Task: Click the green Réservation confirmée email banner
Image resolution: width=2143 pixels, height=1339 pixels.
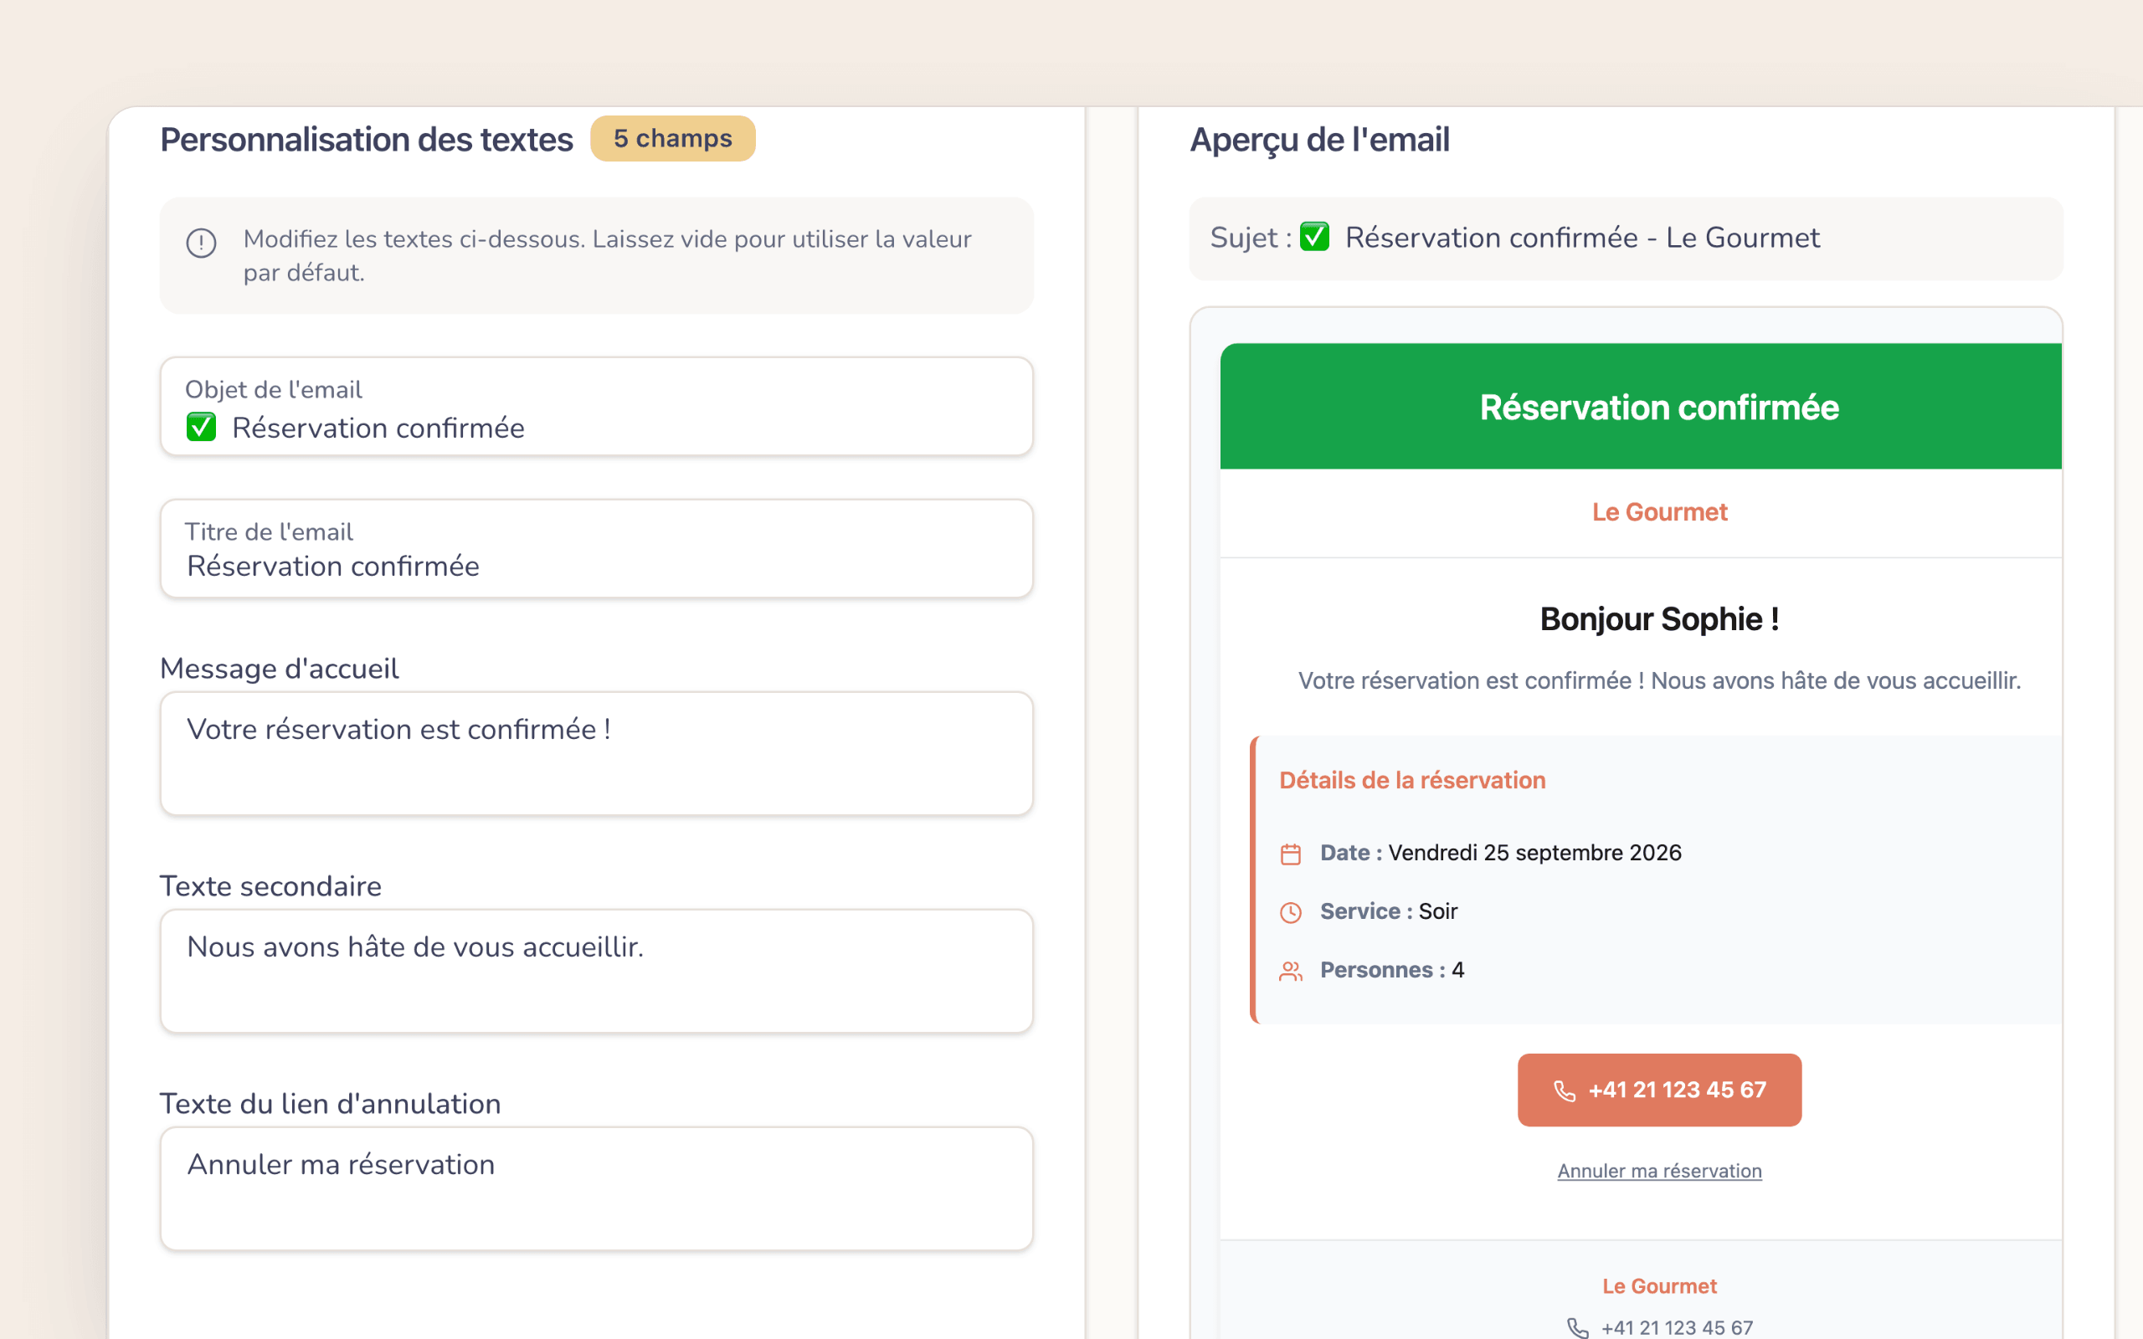Action: (1641, 407)
